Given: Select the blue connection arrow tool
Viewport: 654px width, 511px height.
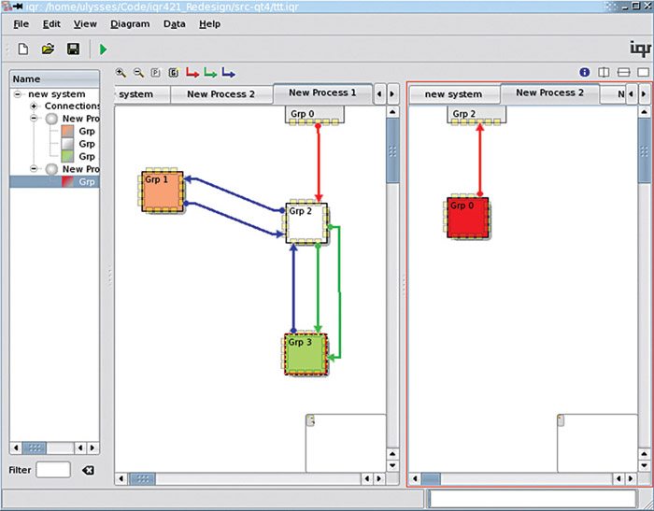Looking at the screenshot, I should point(228,72).
